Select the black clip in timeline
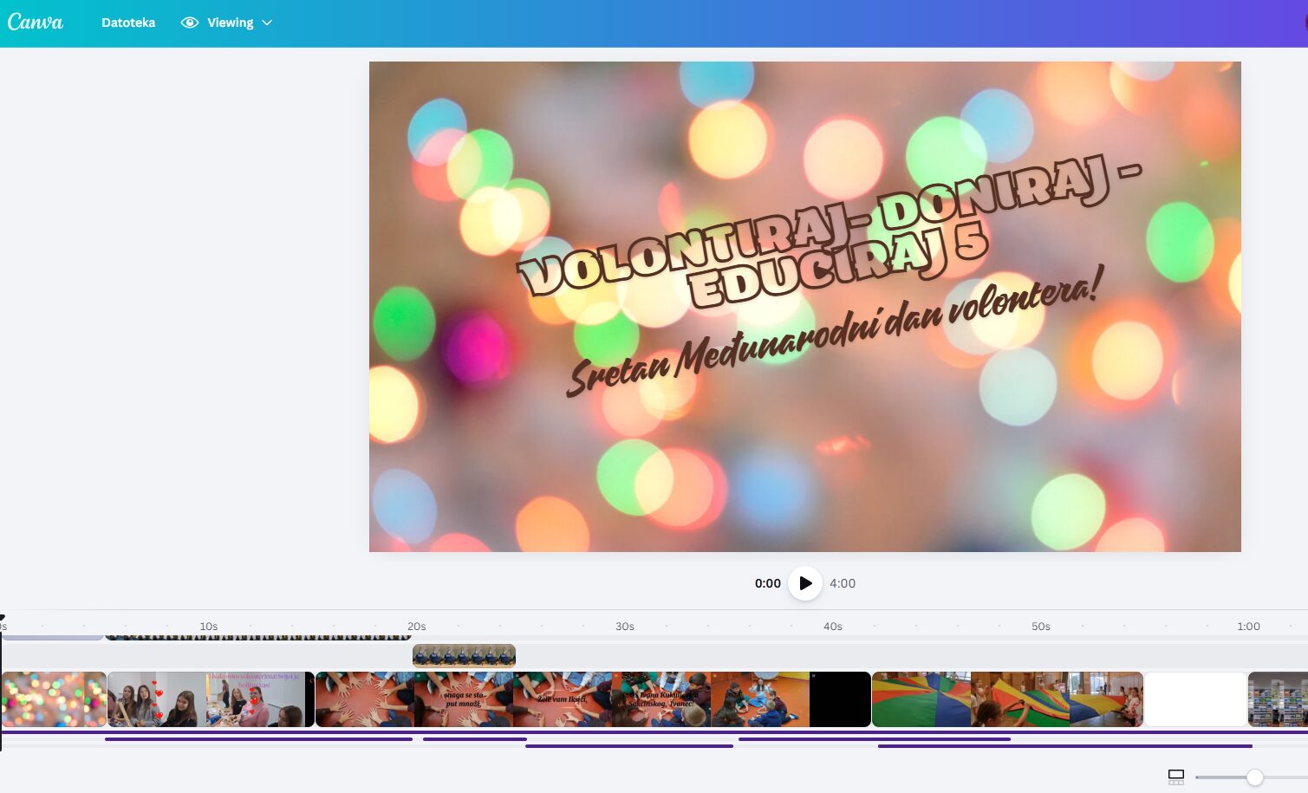 point(840,699)
